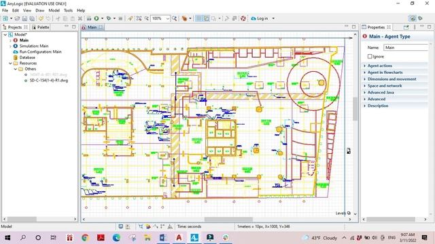Select Database in the Projects tree
Viewport: 435px width, 244px height.
pos(27,58)
